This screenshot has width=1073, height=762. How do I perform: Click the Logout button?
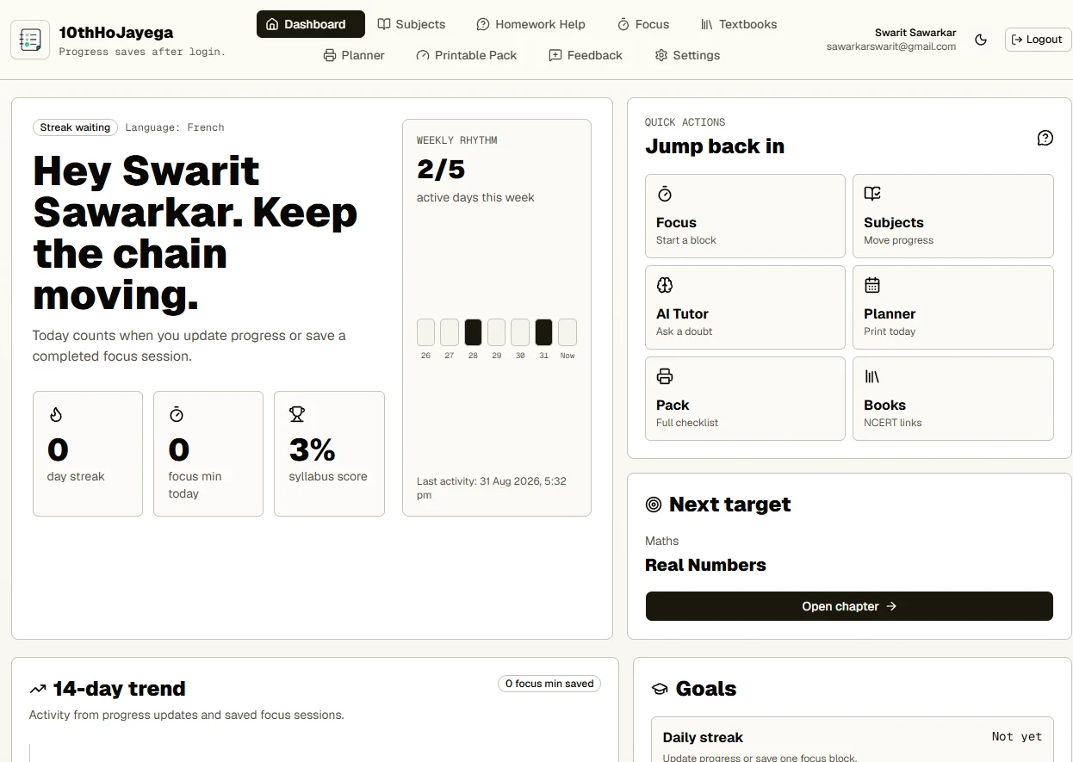[x=1037, y=40]
